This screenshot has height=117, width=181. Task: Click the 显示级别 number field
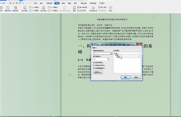[101, 59]
